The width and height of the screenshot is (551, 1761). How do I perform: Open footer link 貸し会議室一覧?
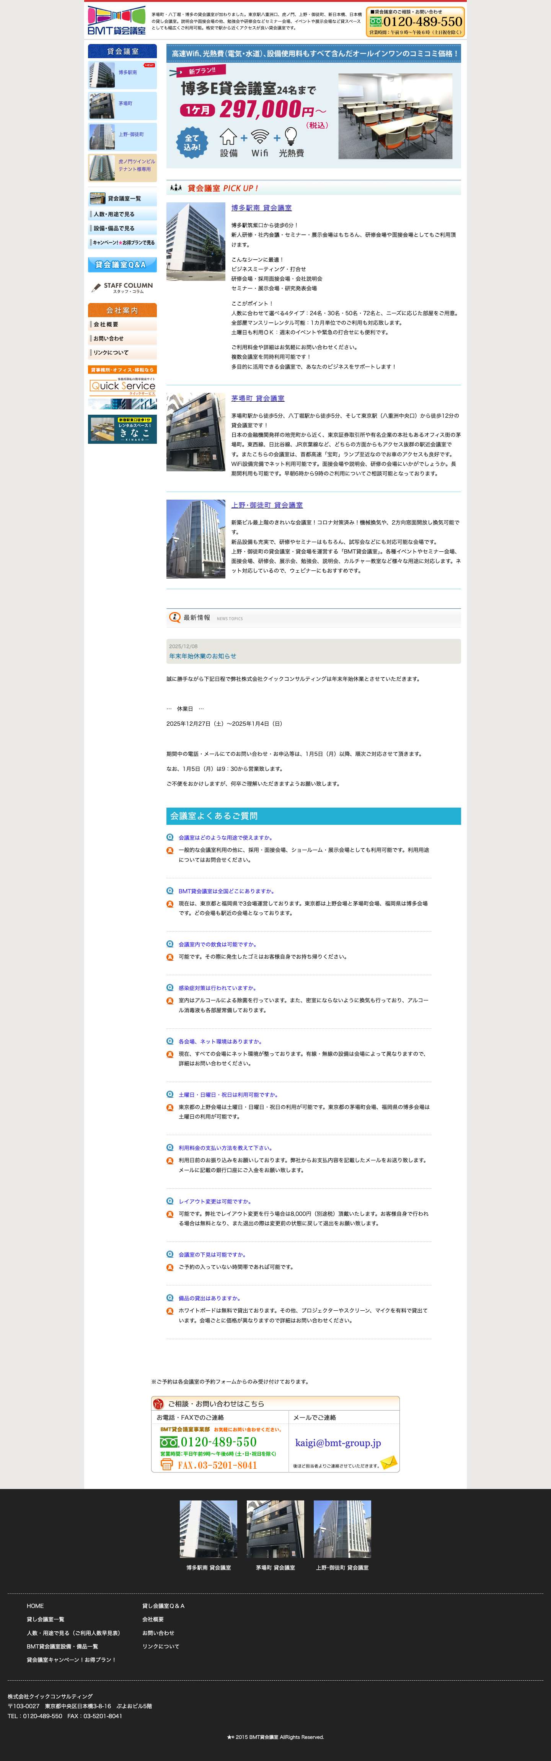[x=46, y=1619]
